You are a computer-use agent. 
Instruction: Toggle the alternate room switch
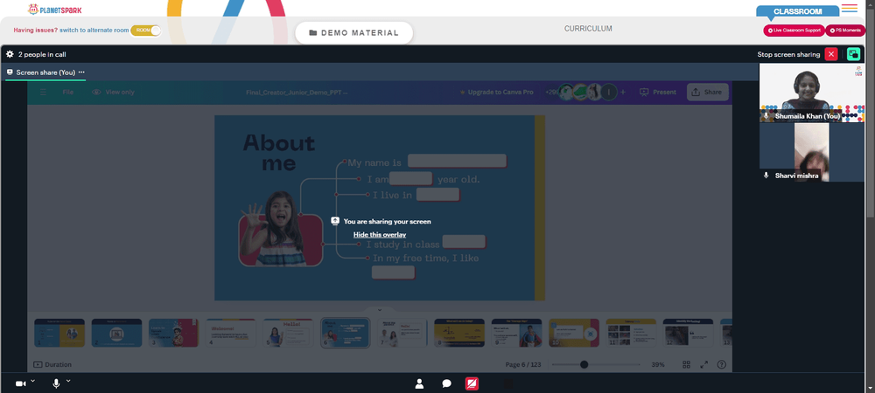pyautogui.click(x=145, y=30)
